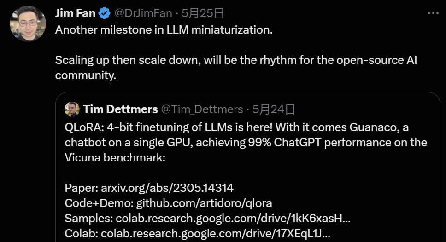The image size is (446, 242).
Task: Click the "Code+Demo:" label
Action: 99,203
